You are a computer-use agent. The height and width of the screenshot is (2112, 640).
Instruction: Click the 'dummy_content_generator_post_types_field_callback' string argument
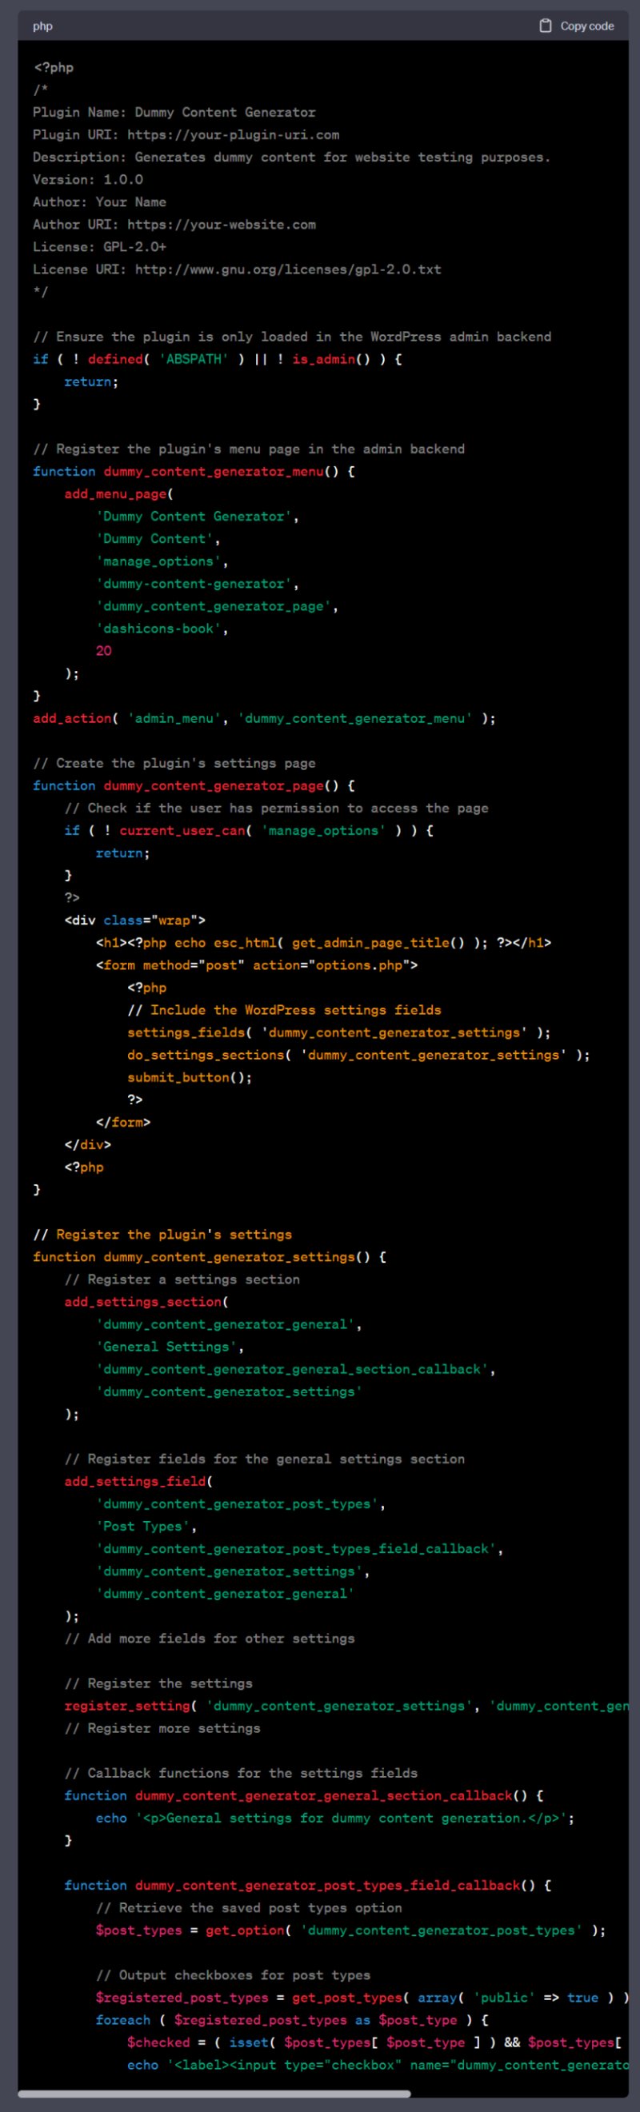coord(296,1549)
